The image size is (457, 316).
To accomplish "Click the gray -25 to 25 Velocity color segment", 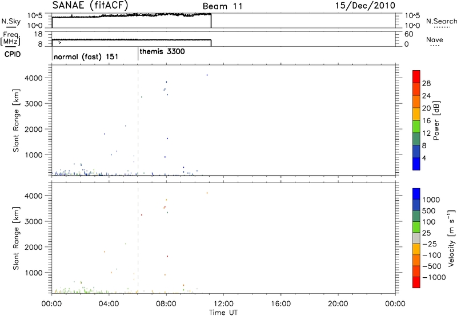I will 416,238.
